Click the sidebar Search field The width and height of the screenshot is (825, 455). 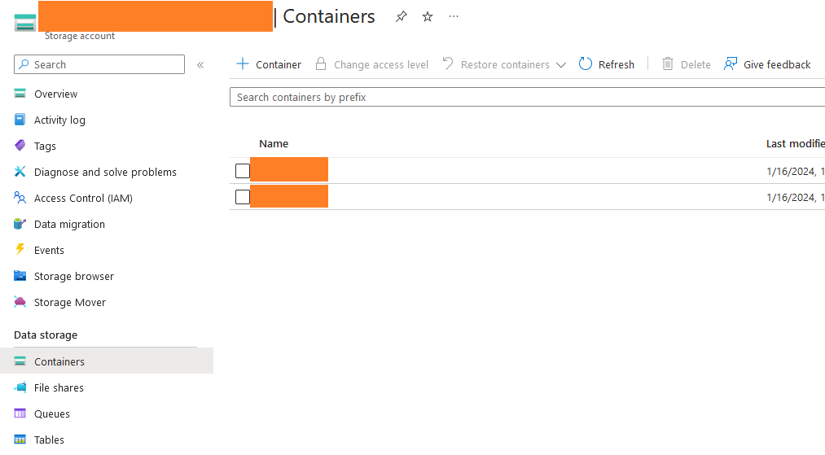click(x=99, y=64)
